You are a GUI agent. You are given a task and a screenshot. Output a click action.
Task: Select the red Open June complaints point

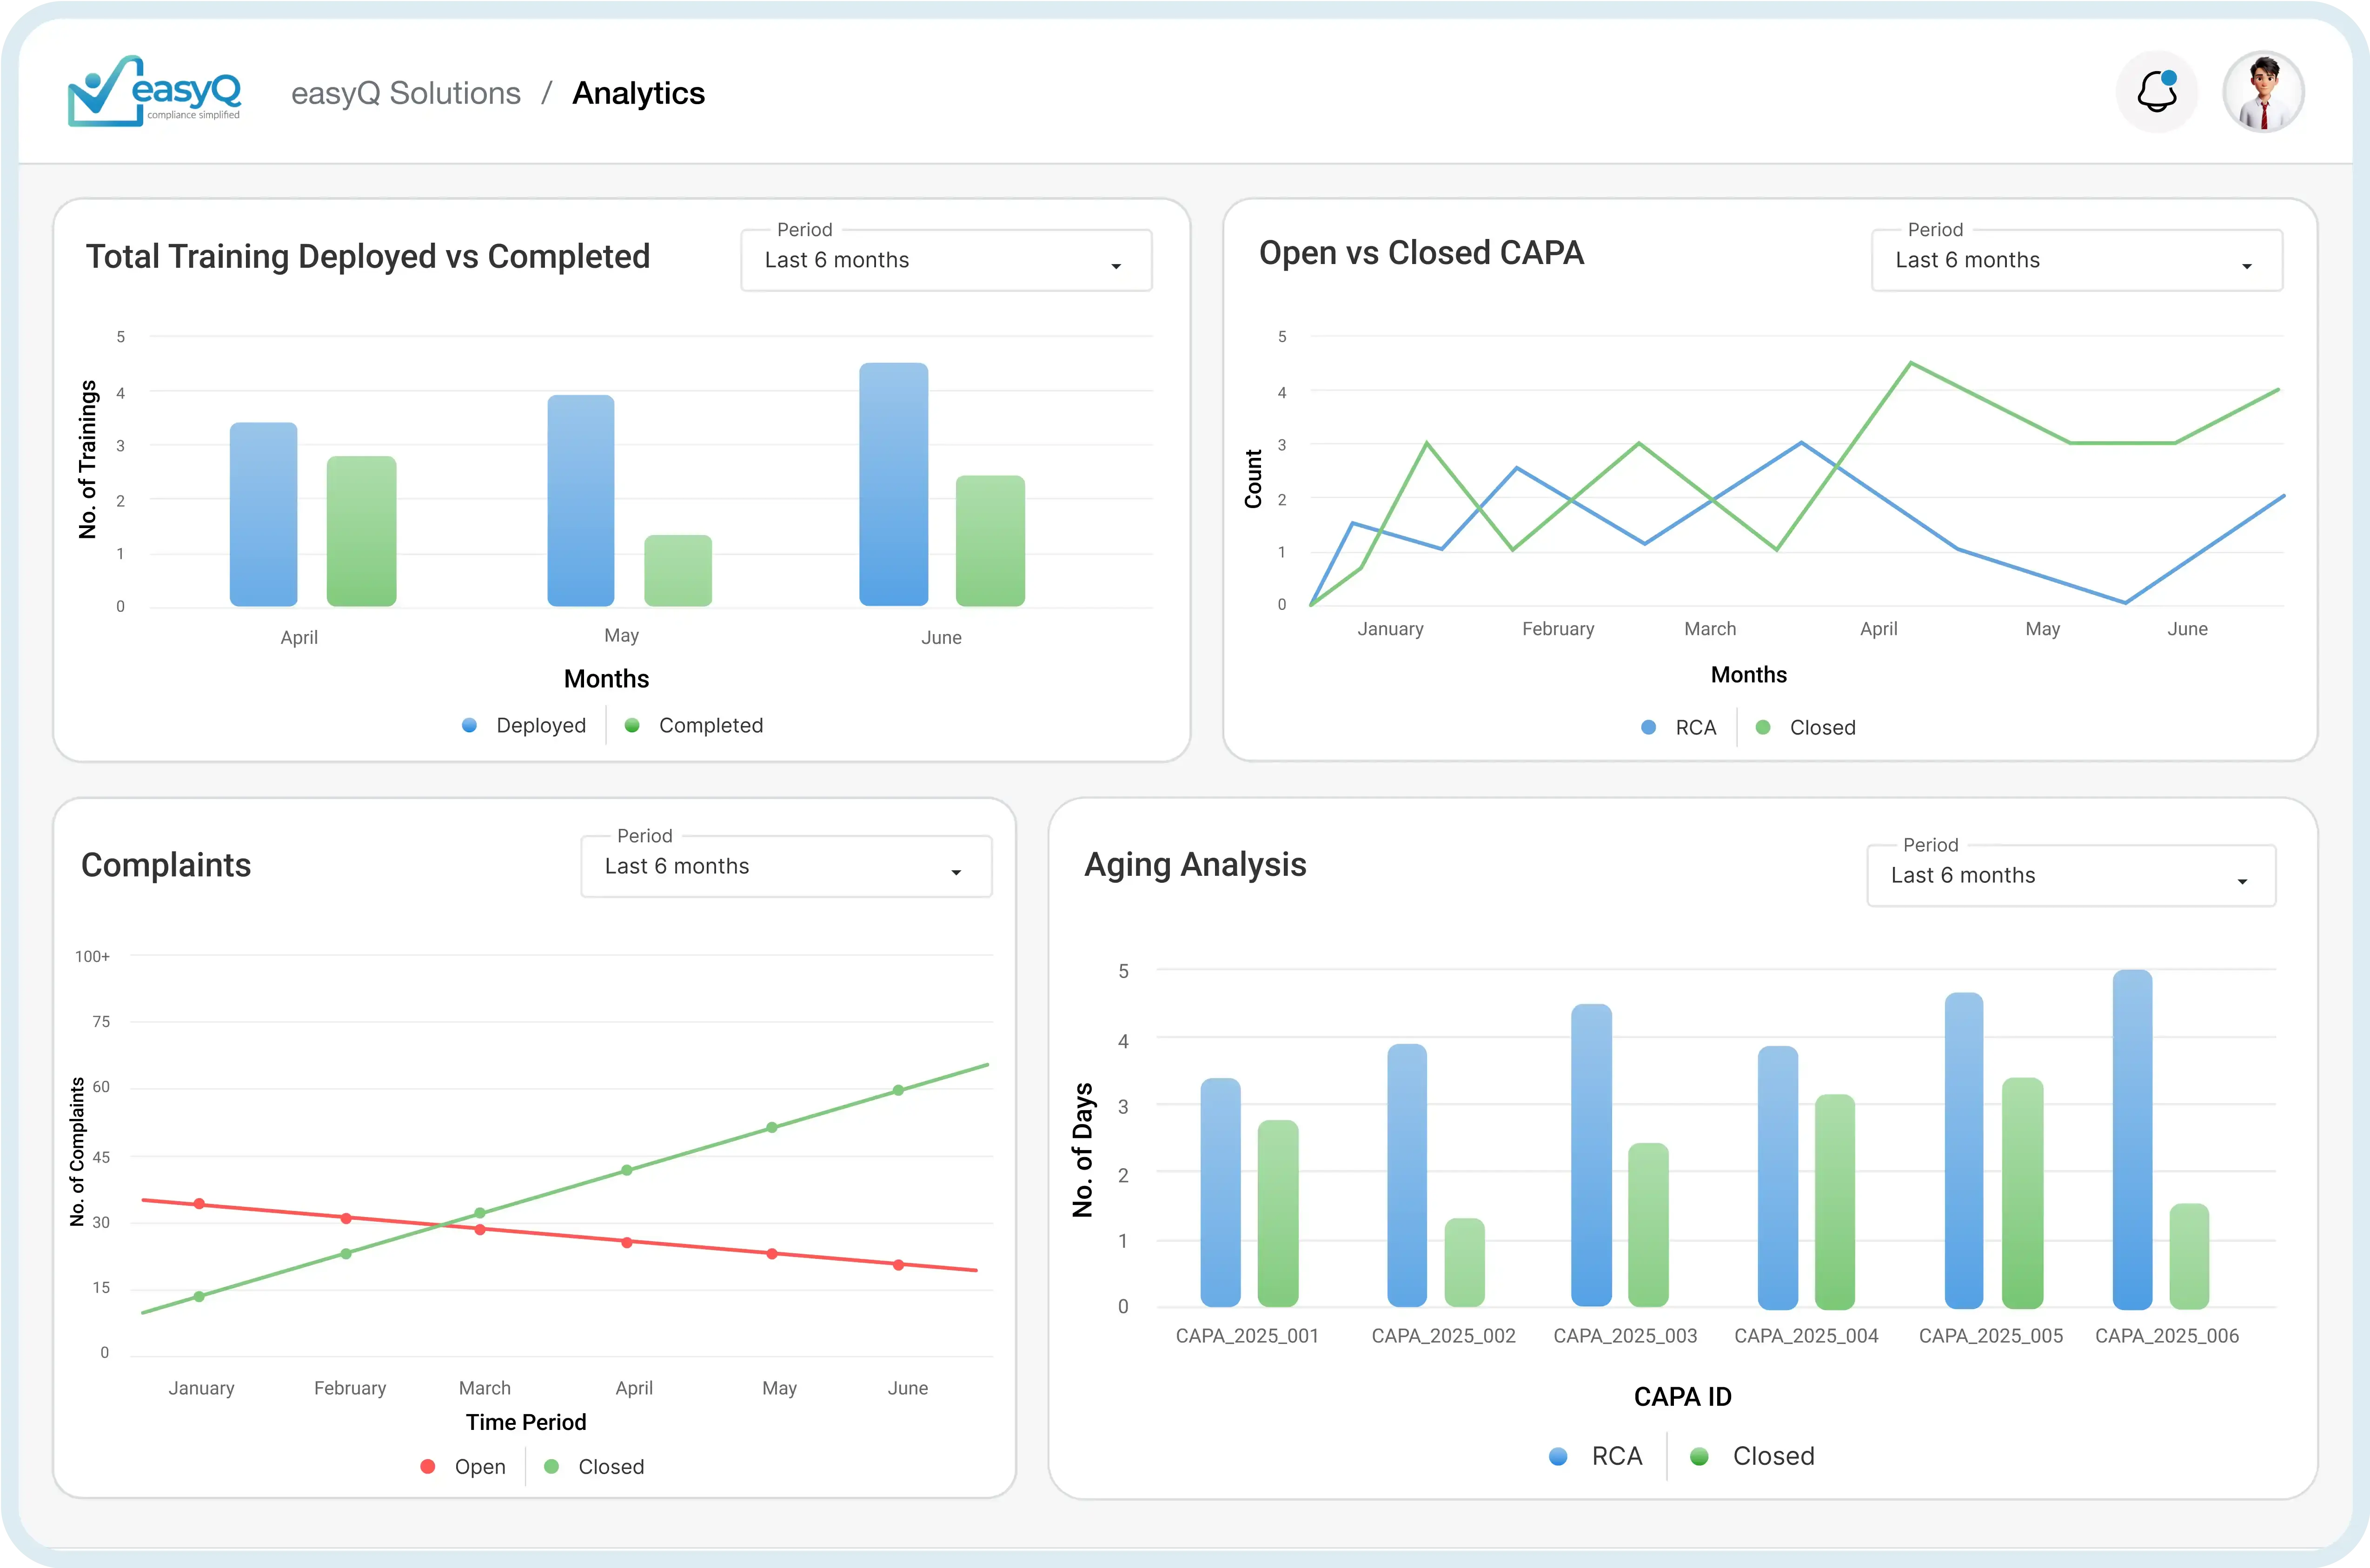tap(898, 1265)
